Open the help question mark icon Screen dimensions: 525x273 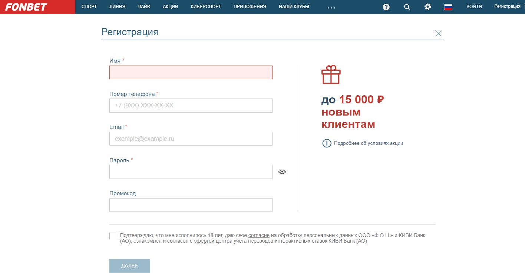click(x=386, y=7)
